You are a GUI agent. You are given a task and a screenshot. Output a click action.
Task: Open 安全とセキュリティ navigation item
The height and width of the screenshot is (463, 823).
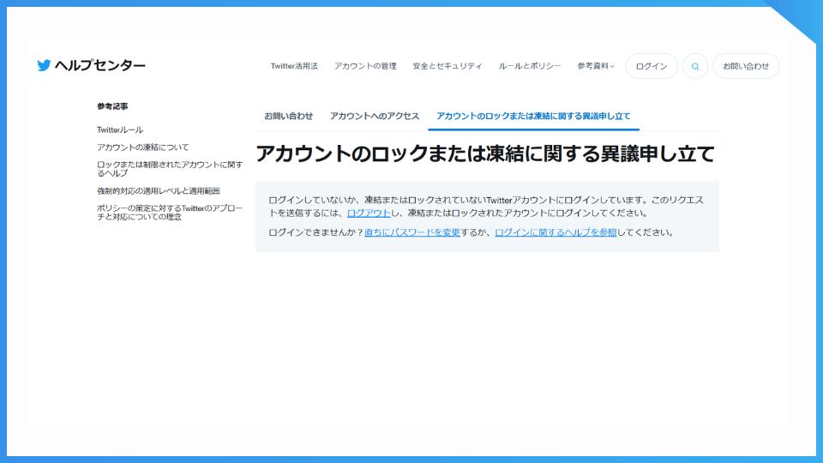coord(447,66)
